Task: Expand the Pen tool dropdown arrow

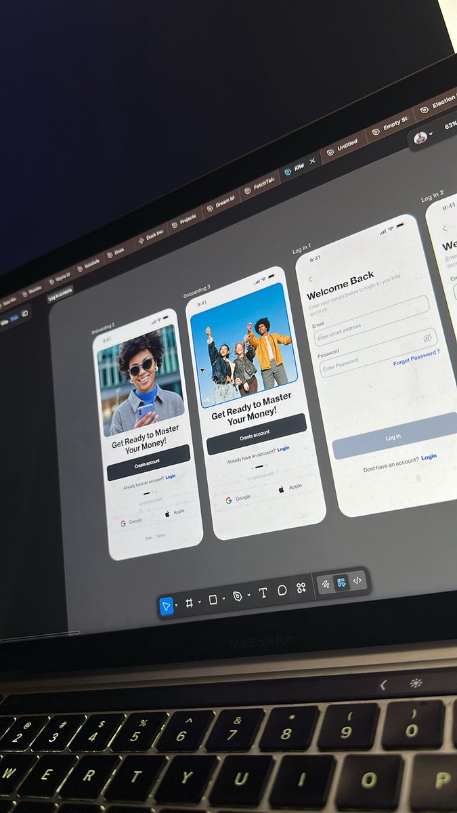Action: pos(248,595)
